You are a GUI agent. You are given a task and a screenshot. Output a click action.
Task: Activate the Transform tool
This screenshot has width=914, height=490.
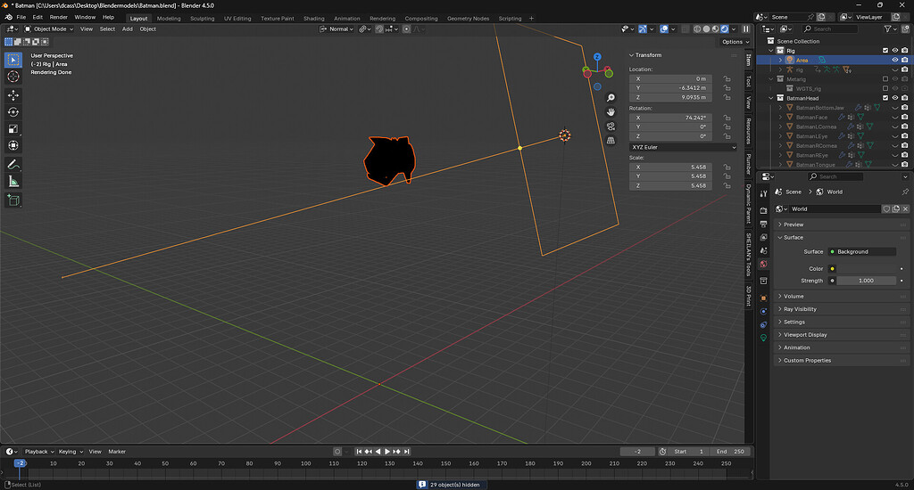[13, 145]
